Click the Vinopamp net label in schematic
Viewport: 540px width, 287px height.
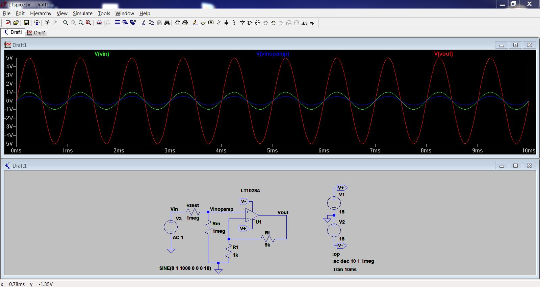pos(222,209)
